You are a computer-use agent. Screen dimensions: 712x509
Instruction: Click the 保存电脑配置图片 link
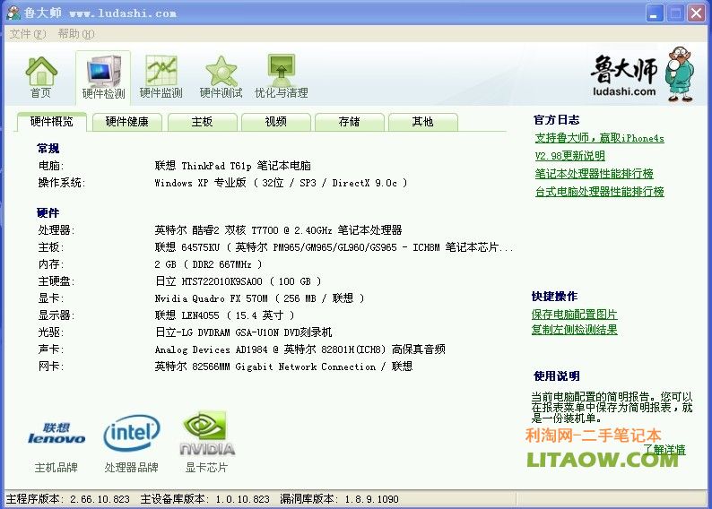(x=574, y=315)
